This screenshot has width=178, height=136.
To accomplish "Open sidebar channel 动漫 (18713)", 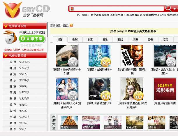I will tap(25, 93).
